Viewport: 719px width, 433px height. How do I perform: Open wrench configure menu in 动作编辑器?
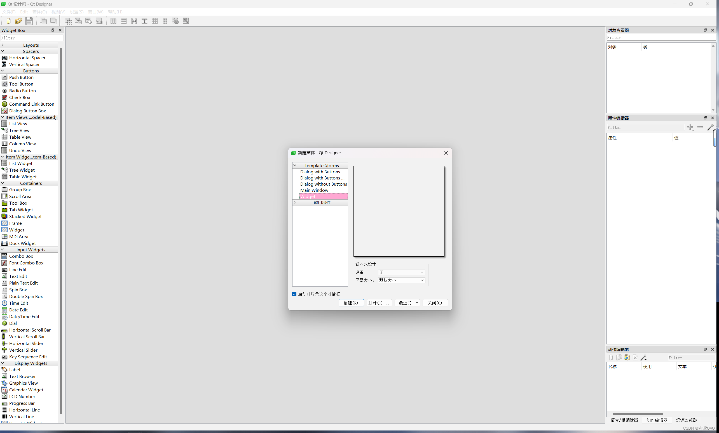pos(644,358)
